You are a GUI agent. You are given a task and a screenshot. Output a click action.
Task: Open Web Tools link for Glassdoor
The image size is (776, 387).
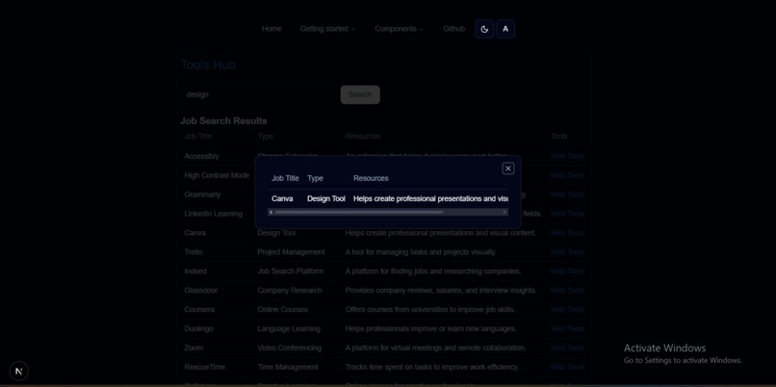567,290
